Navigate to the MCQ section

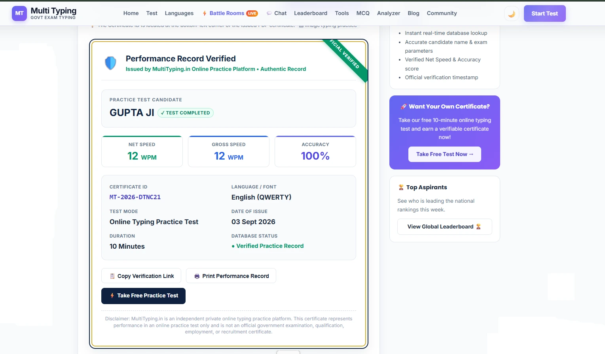(363, 13)
